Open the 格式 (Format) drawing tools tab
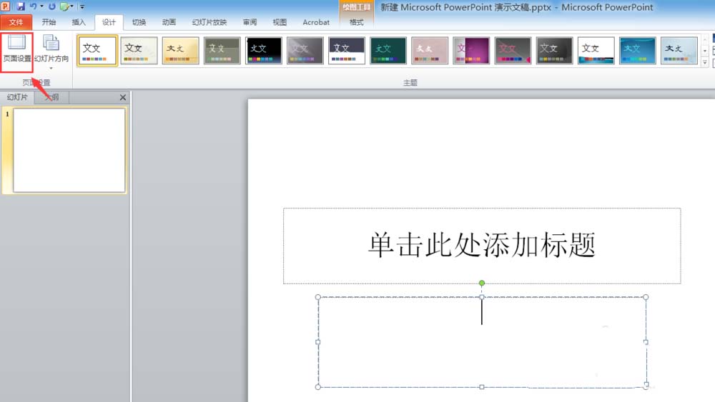715x402 pixels. [356, 22]
